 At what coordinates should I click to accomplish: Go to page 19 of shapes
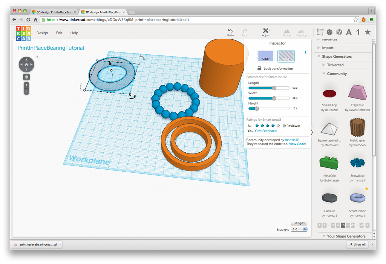348,225
